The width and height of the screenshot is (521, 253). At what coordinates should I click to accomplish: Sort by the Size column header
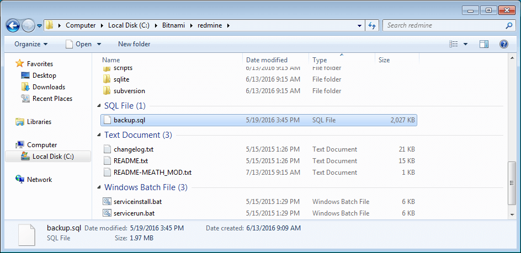tap(384, 60)
